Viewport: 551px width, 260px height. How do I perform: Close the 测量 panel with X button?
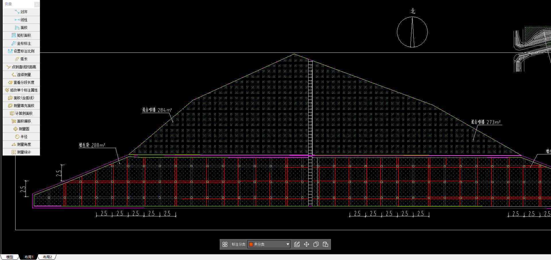37,4
